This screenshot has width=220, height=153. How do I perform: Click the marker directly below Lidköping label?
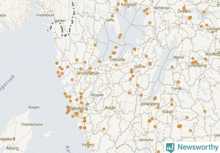tap(116, 65)
